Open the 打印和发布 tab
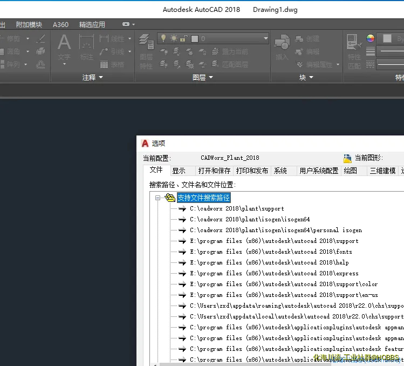 coord(252,171)
